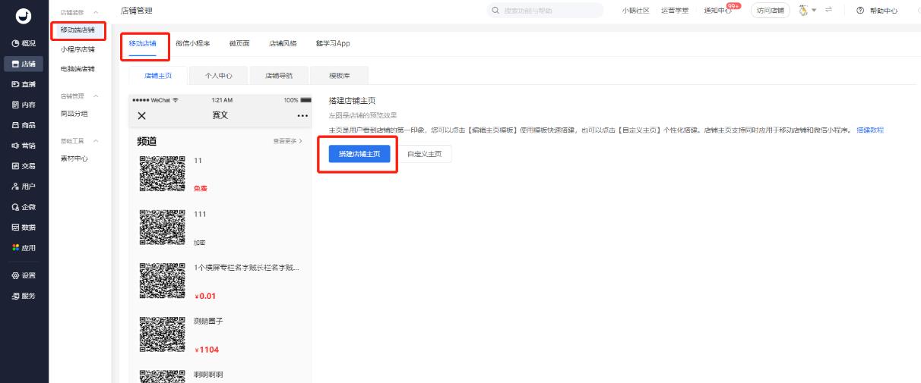Image resolution: width=921 pixels, height=383 pixels.
Task: Open the 搭建教程 tutorial link
Action: point(870,130)
